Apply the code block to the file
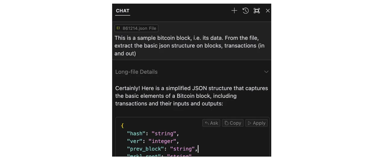Viewport: 390px width, 159px height. 256,123
